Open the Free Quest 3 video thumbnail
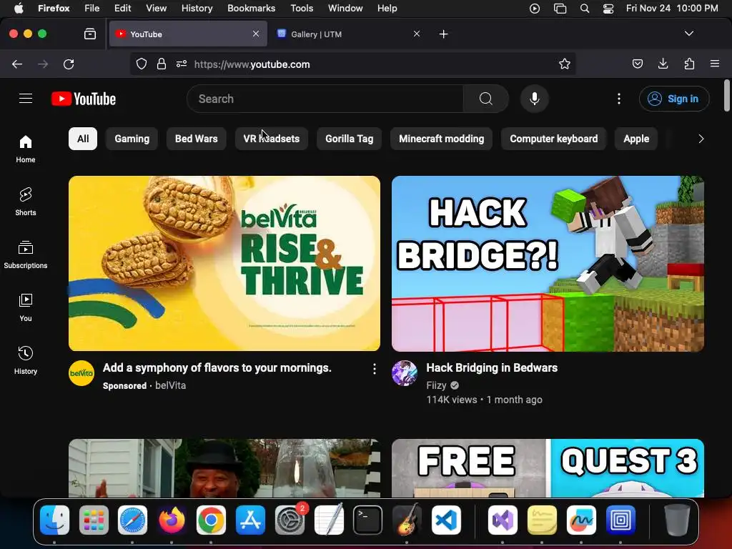Image resolution: width=732 pixels, height=549 pixels. point(548,468)
